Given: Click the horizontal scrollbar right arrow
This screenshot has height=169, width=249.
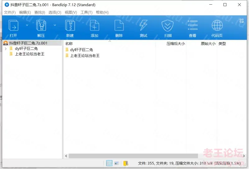Looking at the screenshot, I should coord(244,156).
